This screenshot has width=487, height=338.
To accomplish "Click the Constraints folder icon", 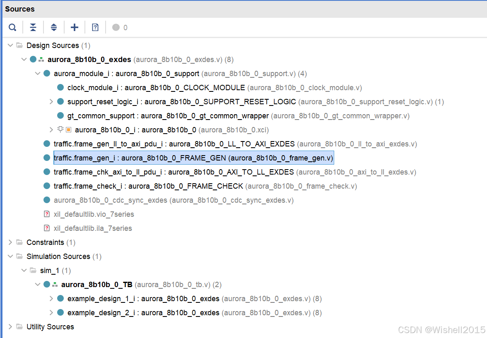I will tap(19, 242).
